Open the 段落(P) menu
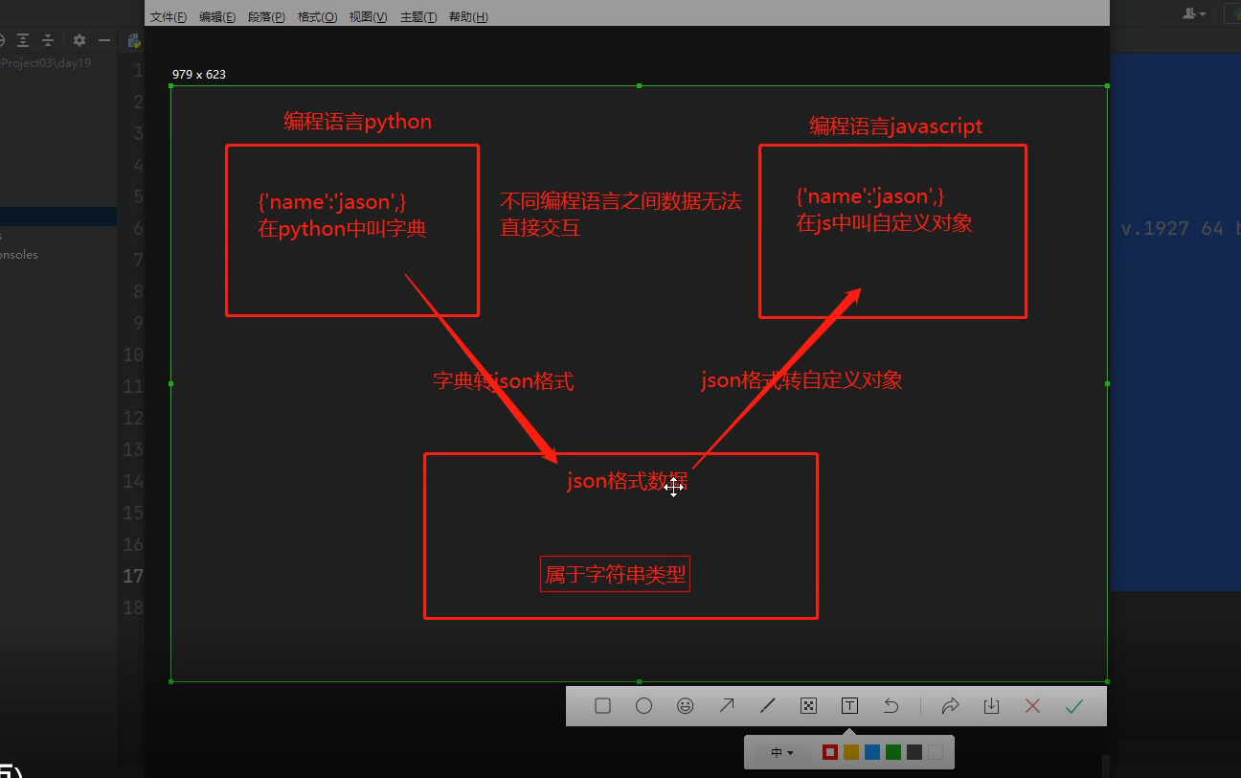 (266, 17)
